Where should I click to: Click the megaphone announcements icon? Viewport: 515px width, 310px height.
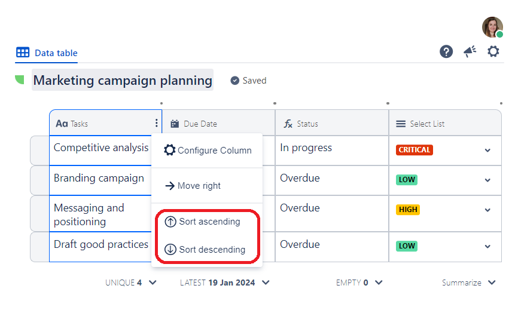(470, 52)
